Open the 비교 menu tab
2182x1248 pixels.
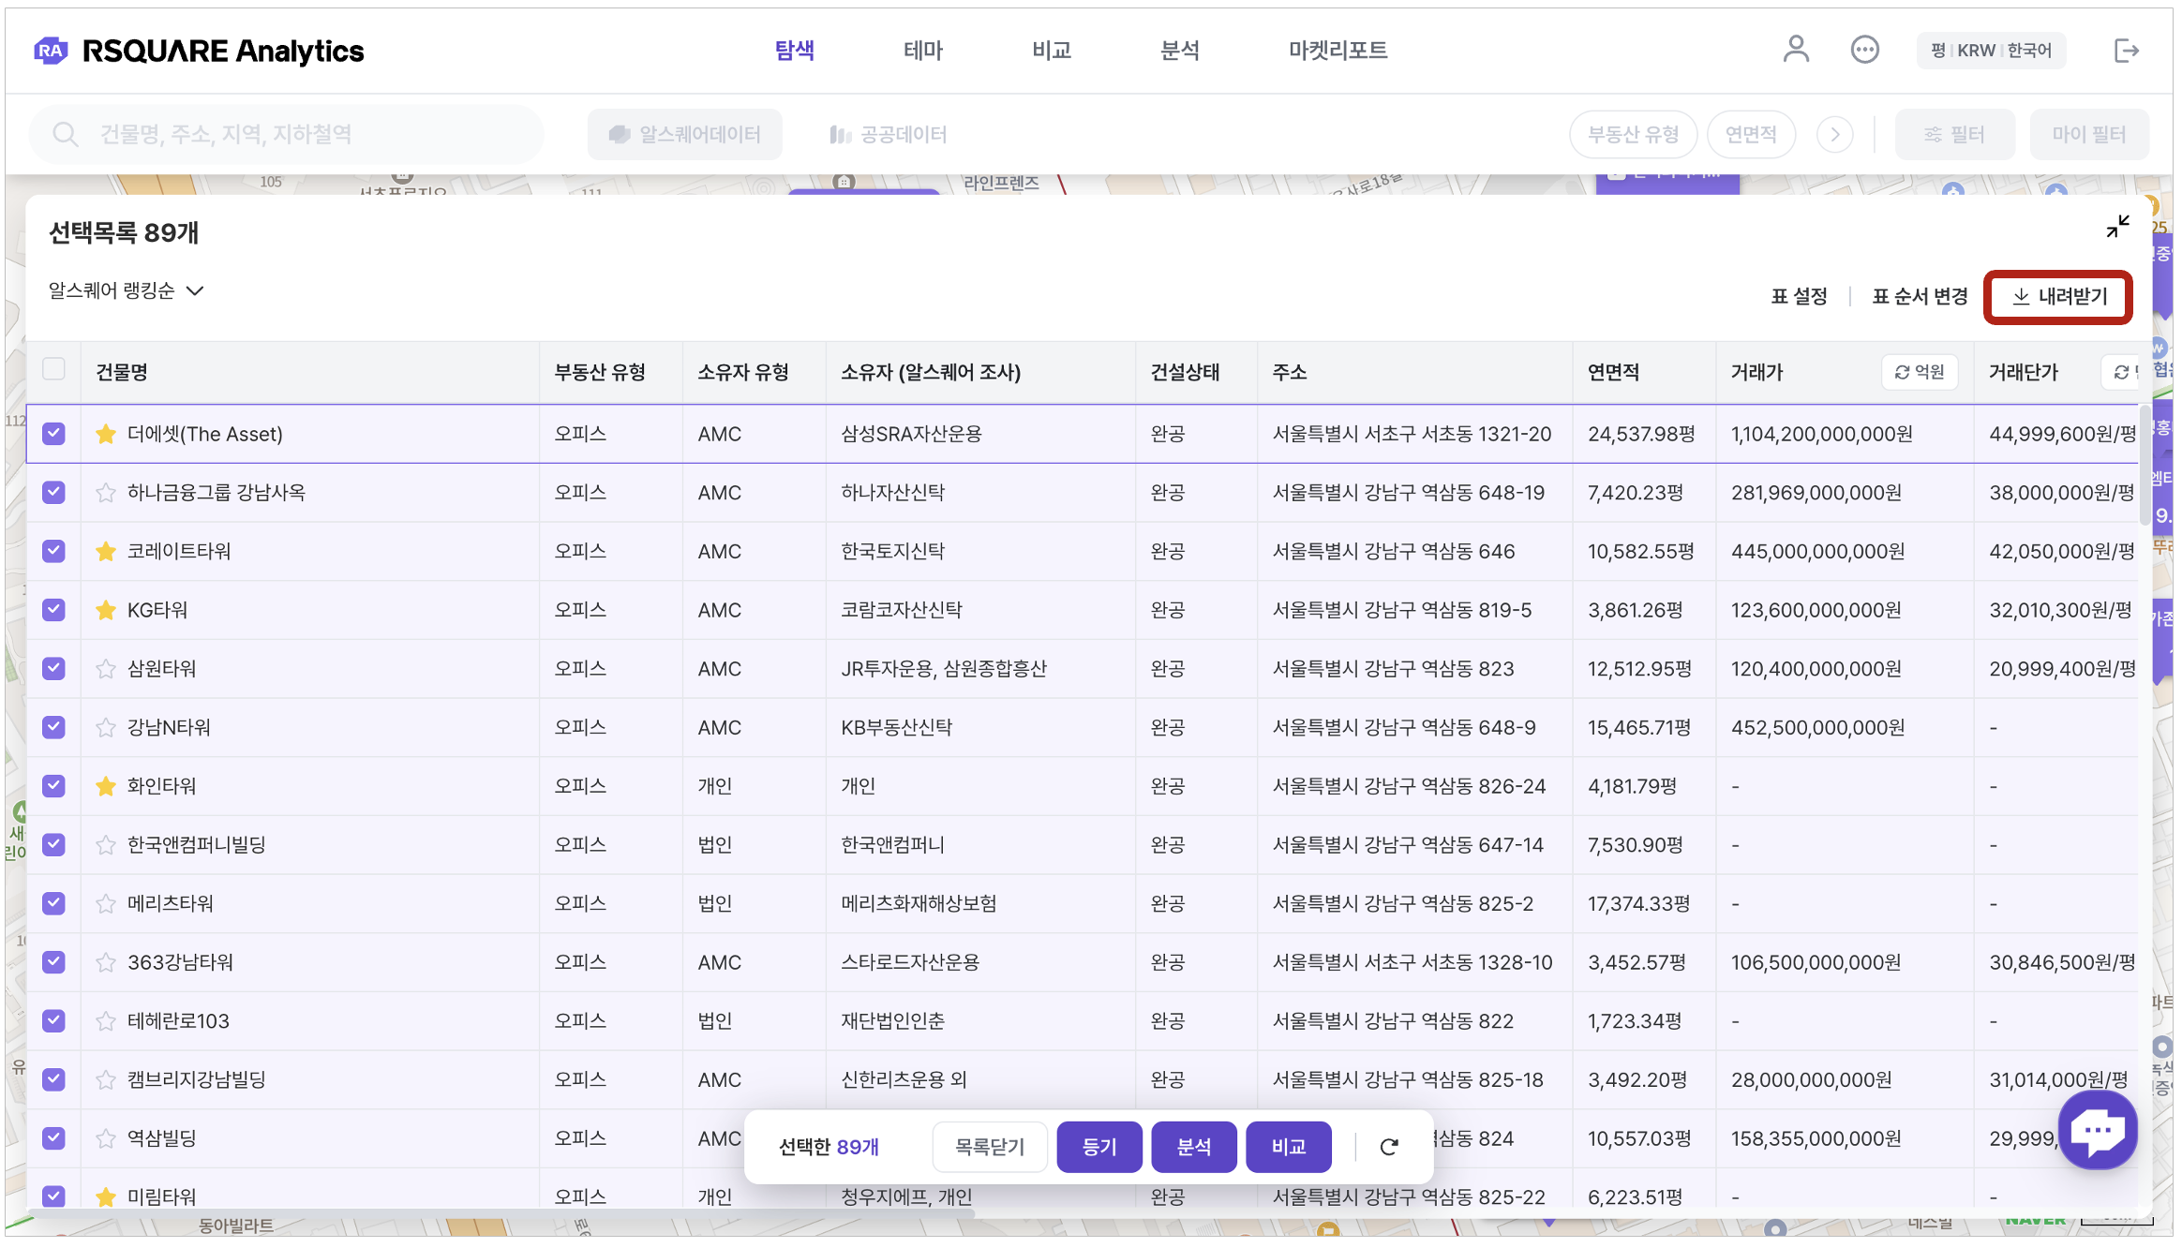1051,51
